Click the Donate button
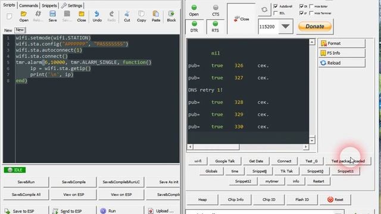381x214 pixels. click(315, 26)
